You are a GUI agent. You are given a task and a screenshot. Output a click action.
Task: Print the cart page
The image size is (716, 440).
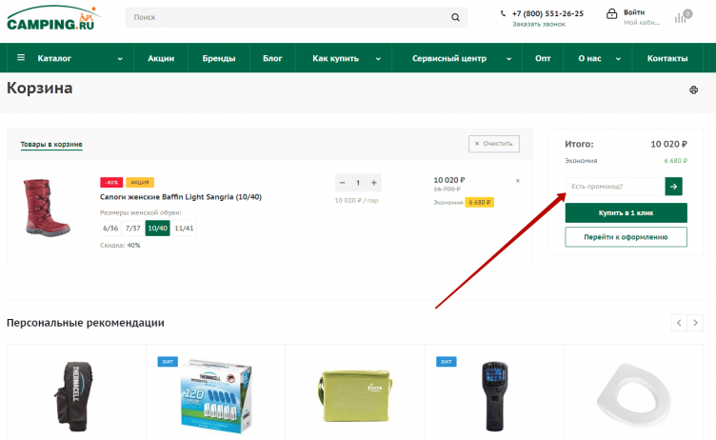[x=693, y=90]
